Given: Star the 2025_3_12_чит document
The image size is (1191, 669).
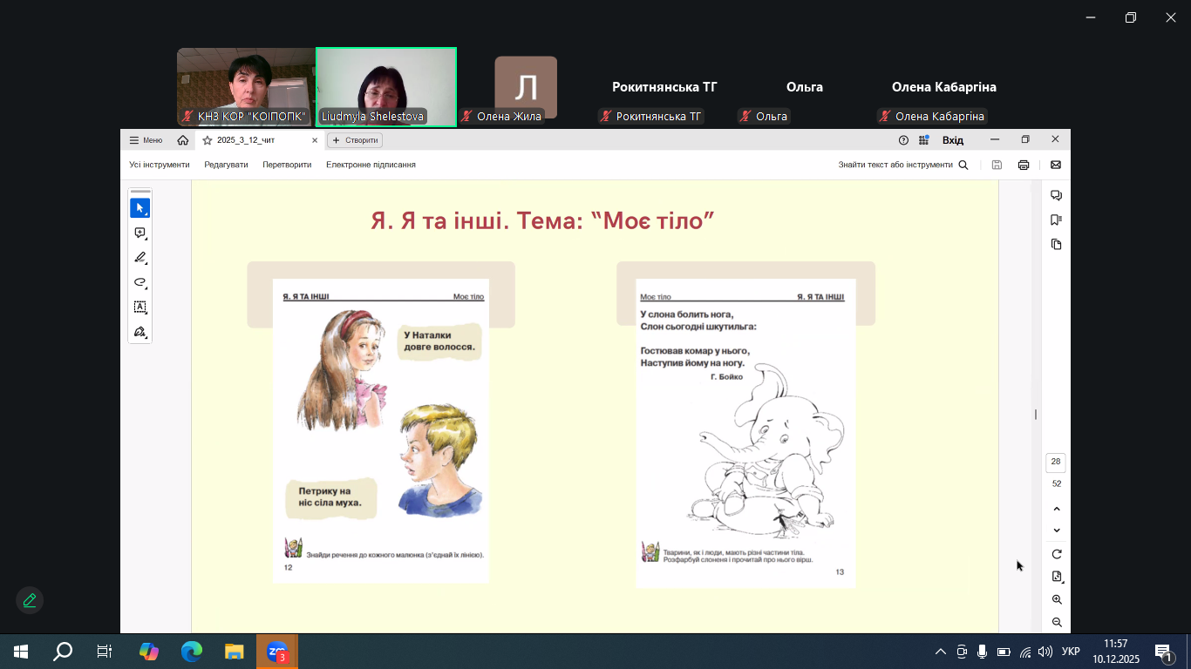Looking at the screenshot, I should (208, 140).
